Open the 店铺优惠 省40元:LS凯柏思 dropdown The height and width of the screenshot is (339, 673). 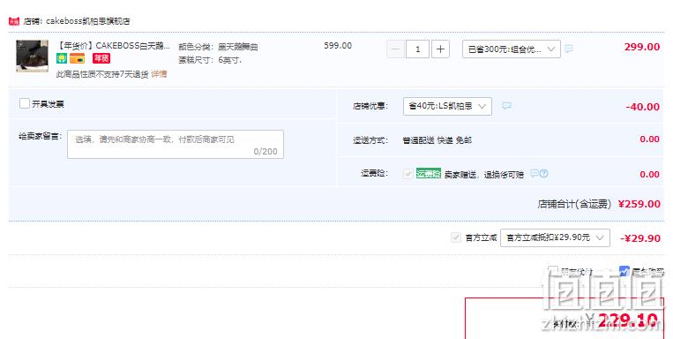point(447,106)
